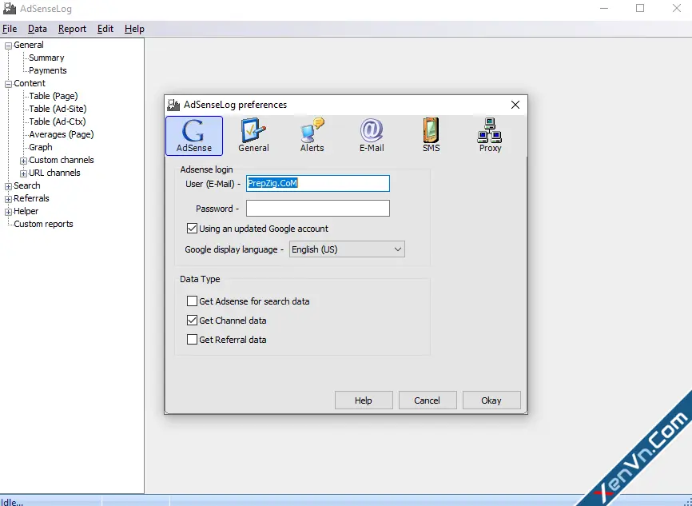Select Table (Ad-Ctx) tree item
692x506 pixels.
coord(58,122)
